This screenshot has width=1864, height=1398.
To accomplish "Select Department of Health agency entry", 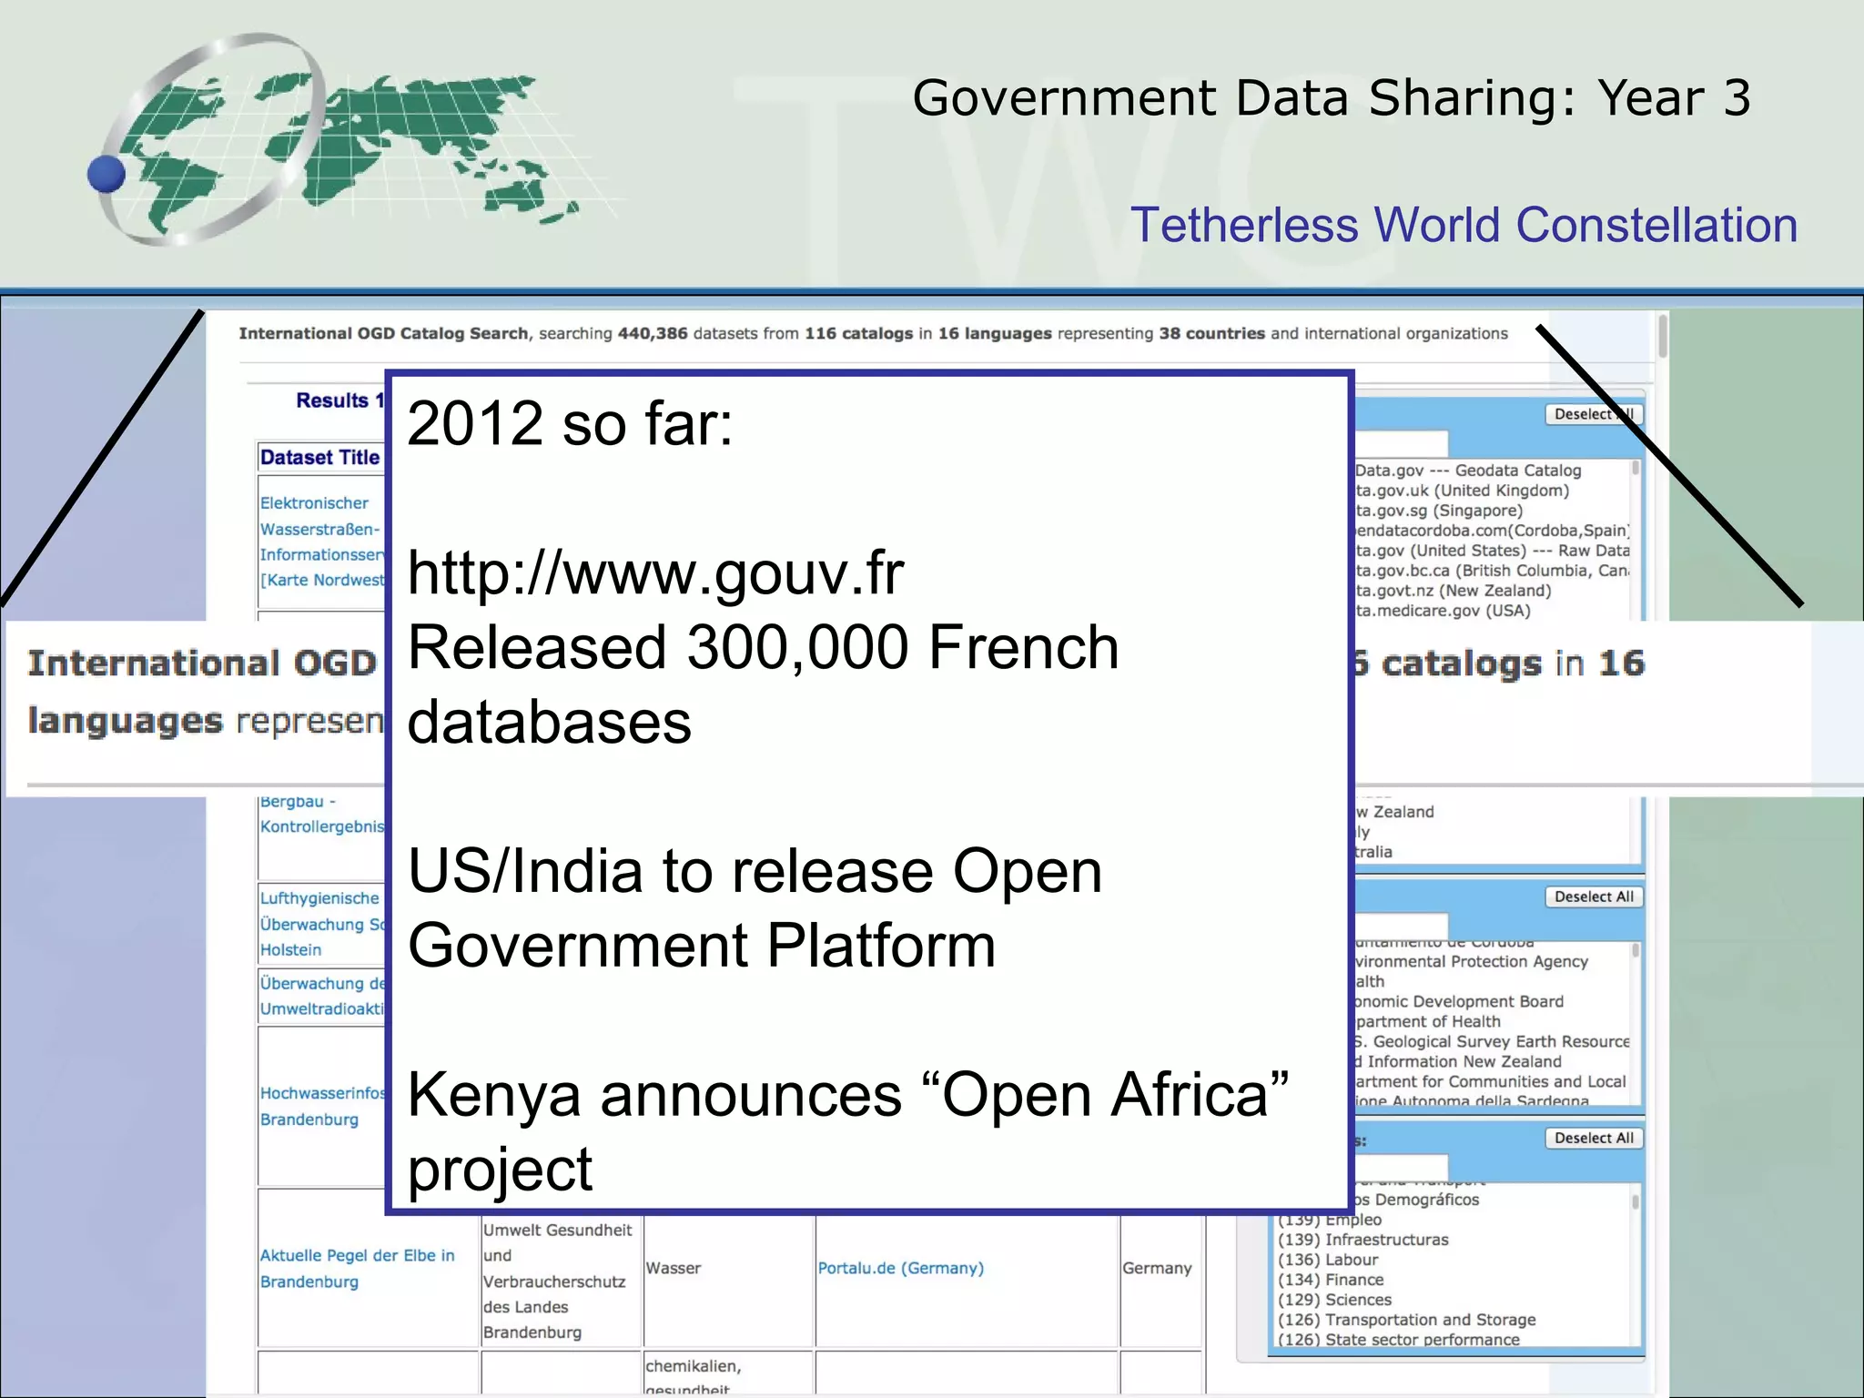I will (x=1428, y=1021).
